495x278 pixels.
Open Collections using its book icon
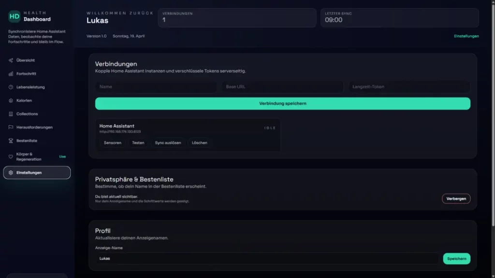point(10,113)
